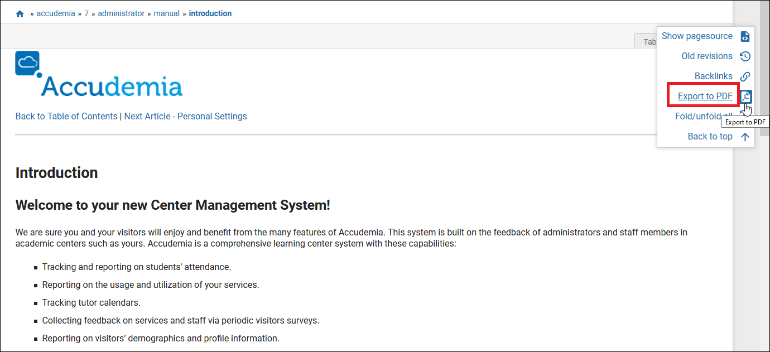770x352 pixels.
Task: Go to manual breadcrumb link
Action: click(167, 13)
